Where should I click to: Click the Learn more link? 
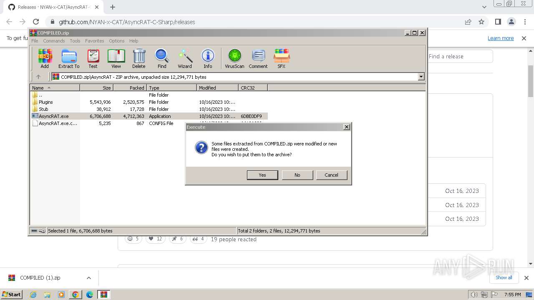[501, 38]
